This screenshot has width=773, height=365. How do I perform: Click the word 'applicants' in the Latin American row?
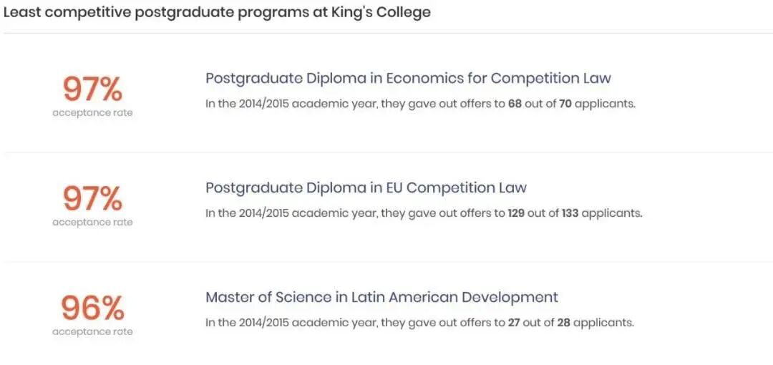pyautogui.click(x=604, y=323)
